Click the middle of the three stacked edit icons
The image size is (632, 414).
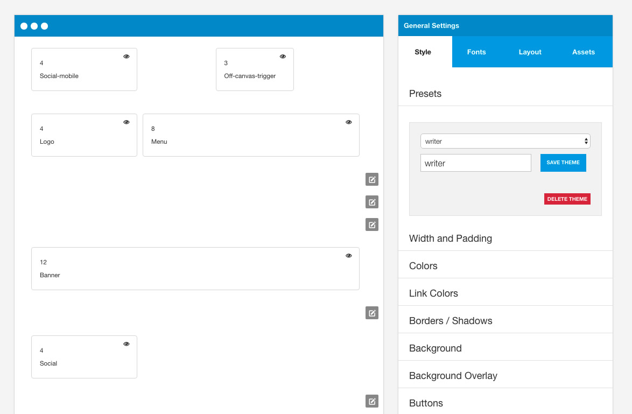371,202
